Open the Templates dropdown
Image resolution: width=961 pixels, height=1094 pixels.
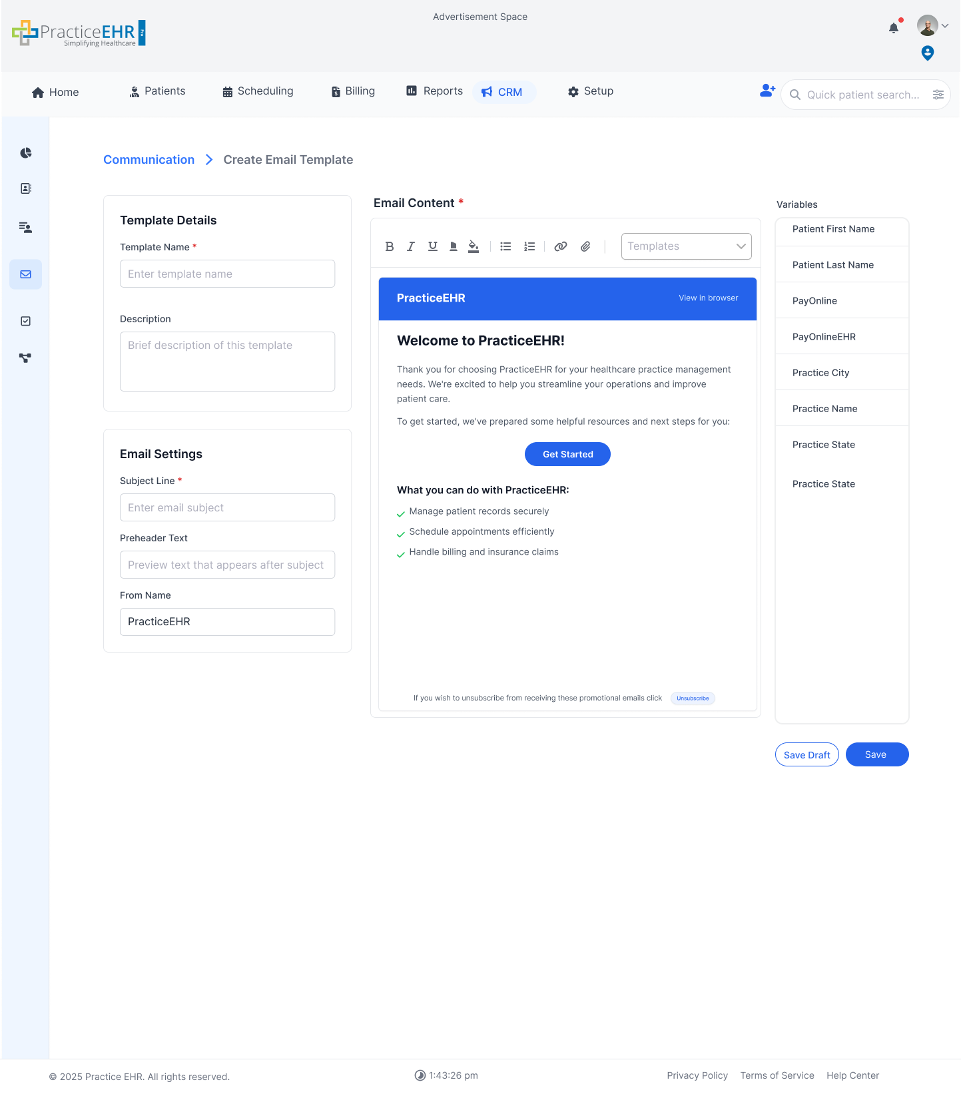click(x=686, y=246)
